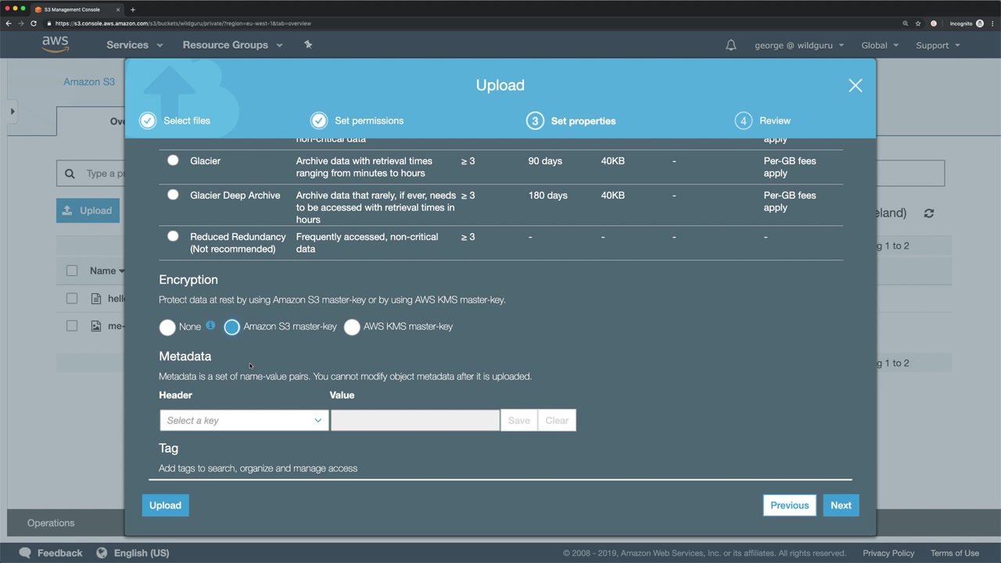
Task: Go back with the browser back arrow
Action: [x=9, y=23]
